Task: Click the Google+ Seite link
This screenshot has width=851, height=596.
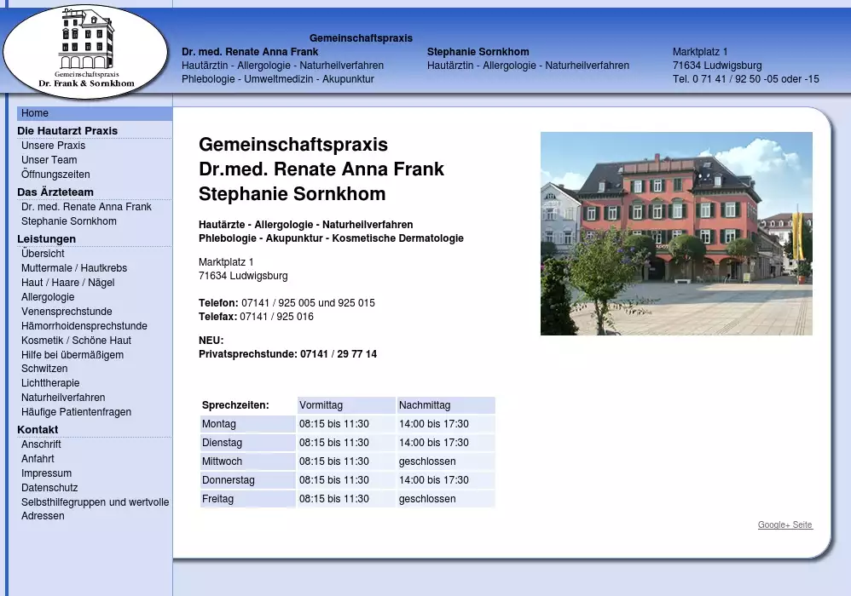Action: (784, 524)
